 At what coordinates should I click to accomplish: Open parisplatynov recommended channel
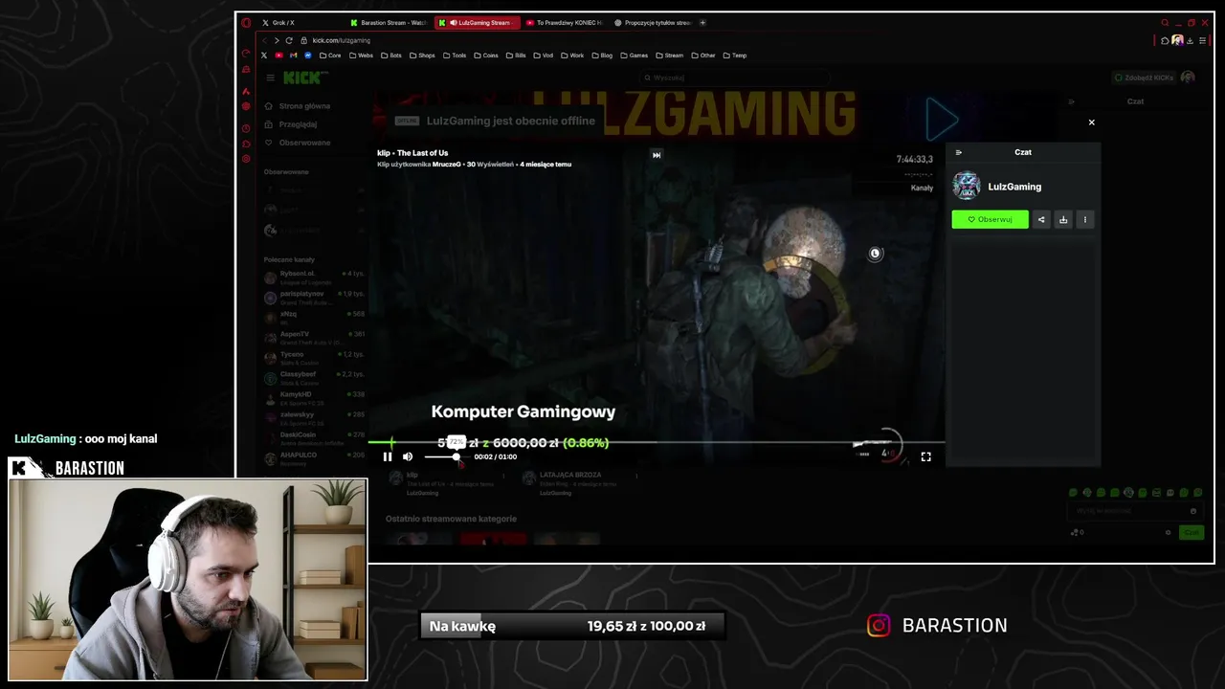315,298
